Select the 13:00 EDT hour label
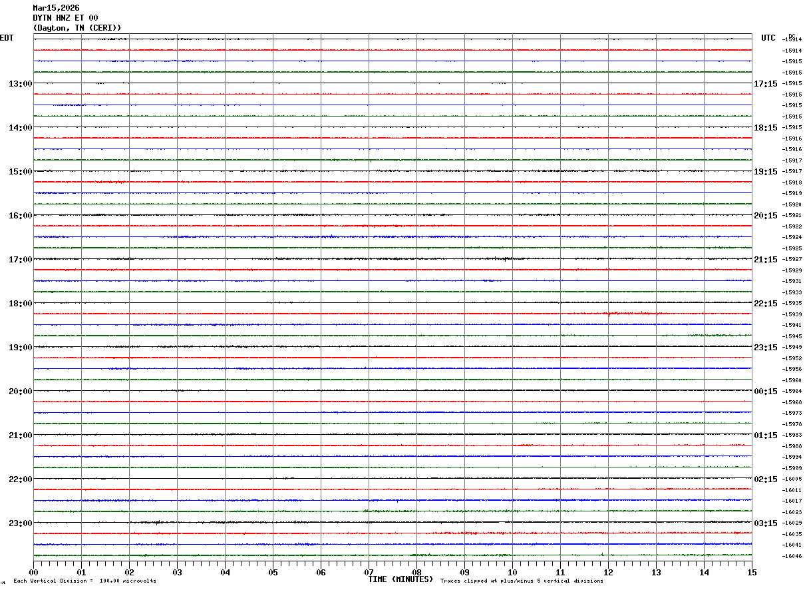Screen dimensions: 805x590 (20, 84)
